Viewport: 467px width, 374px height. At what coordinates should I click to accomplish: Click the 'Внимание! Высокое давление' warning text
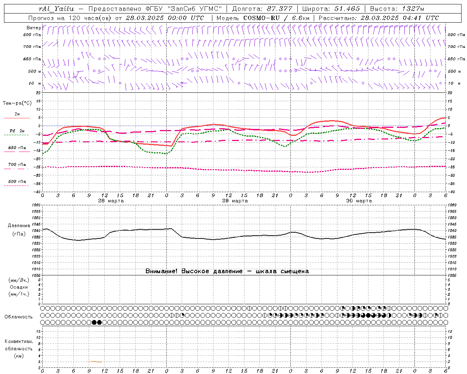point(194,271)
